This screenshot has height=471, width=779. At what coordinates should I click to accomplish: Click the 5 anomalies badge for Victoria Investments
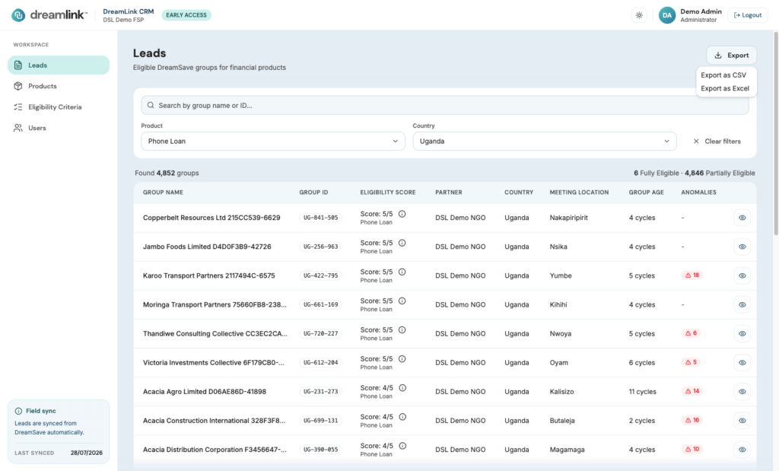691,362
